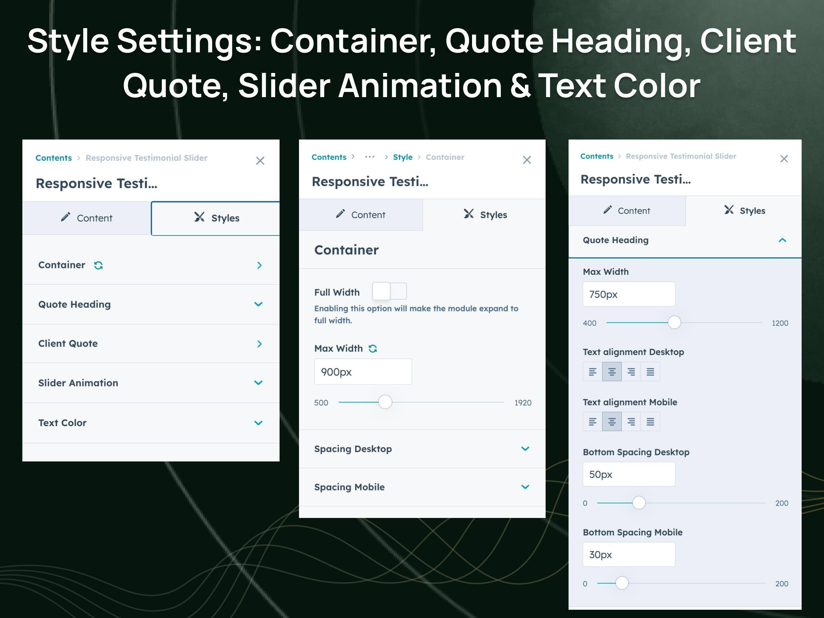Screen dimensions: 824x618
Task: Keep center alignment selected for Desktop
Action: [x=612, y=371]
